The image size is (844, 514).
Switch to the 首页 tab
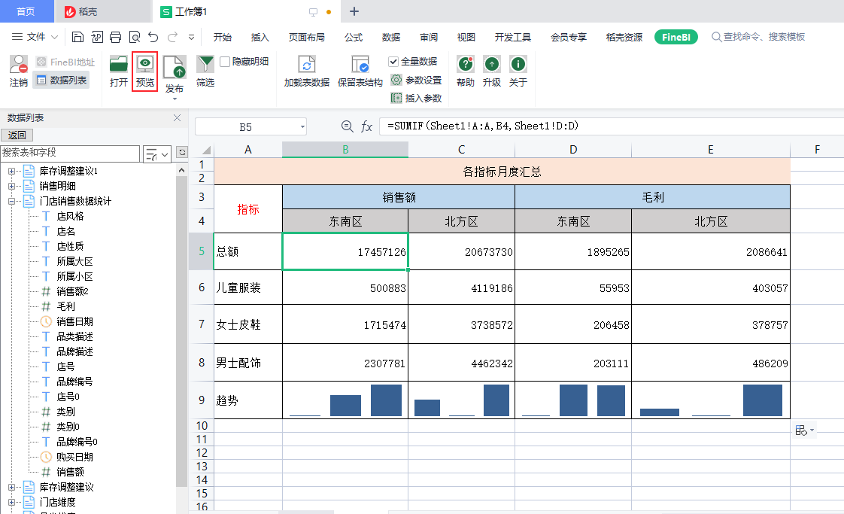(26, 11)
